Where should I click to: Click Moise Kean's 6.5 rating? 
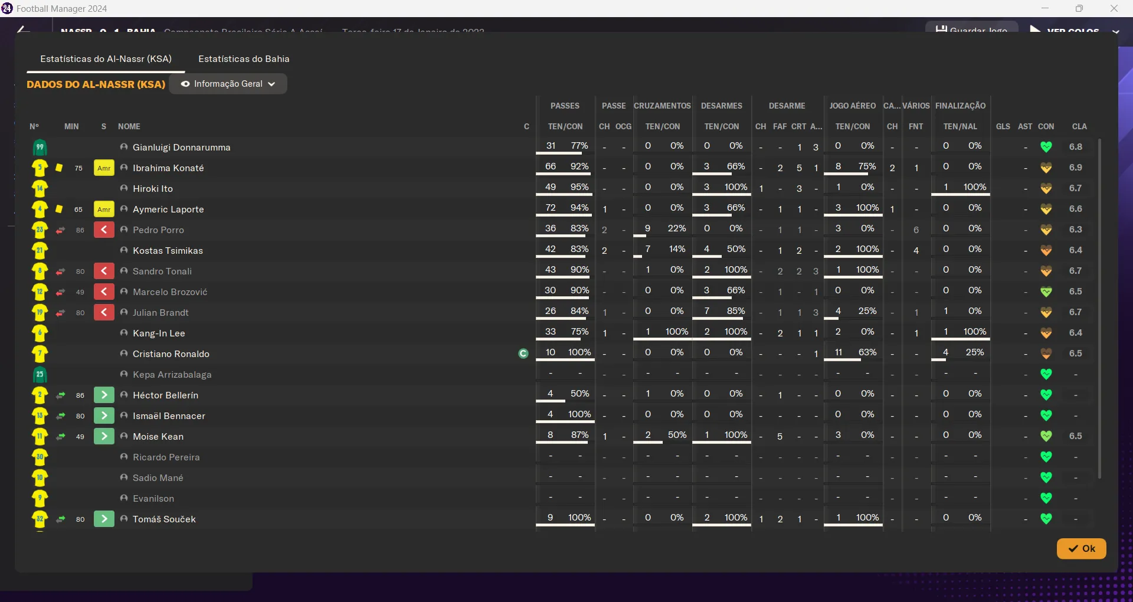coord(1076,436)
